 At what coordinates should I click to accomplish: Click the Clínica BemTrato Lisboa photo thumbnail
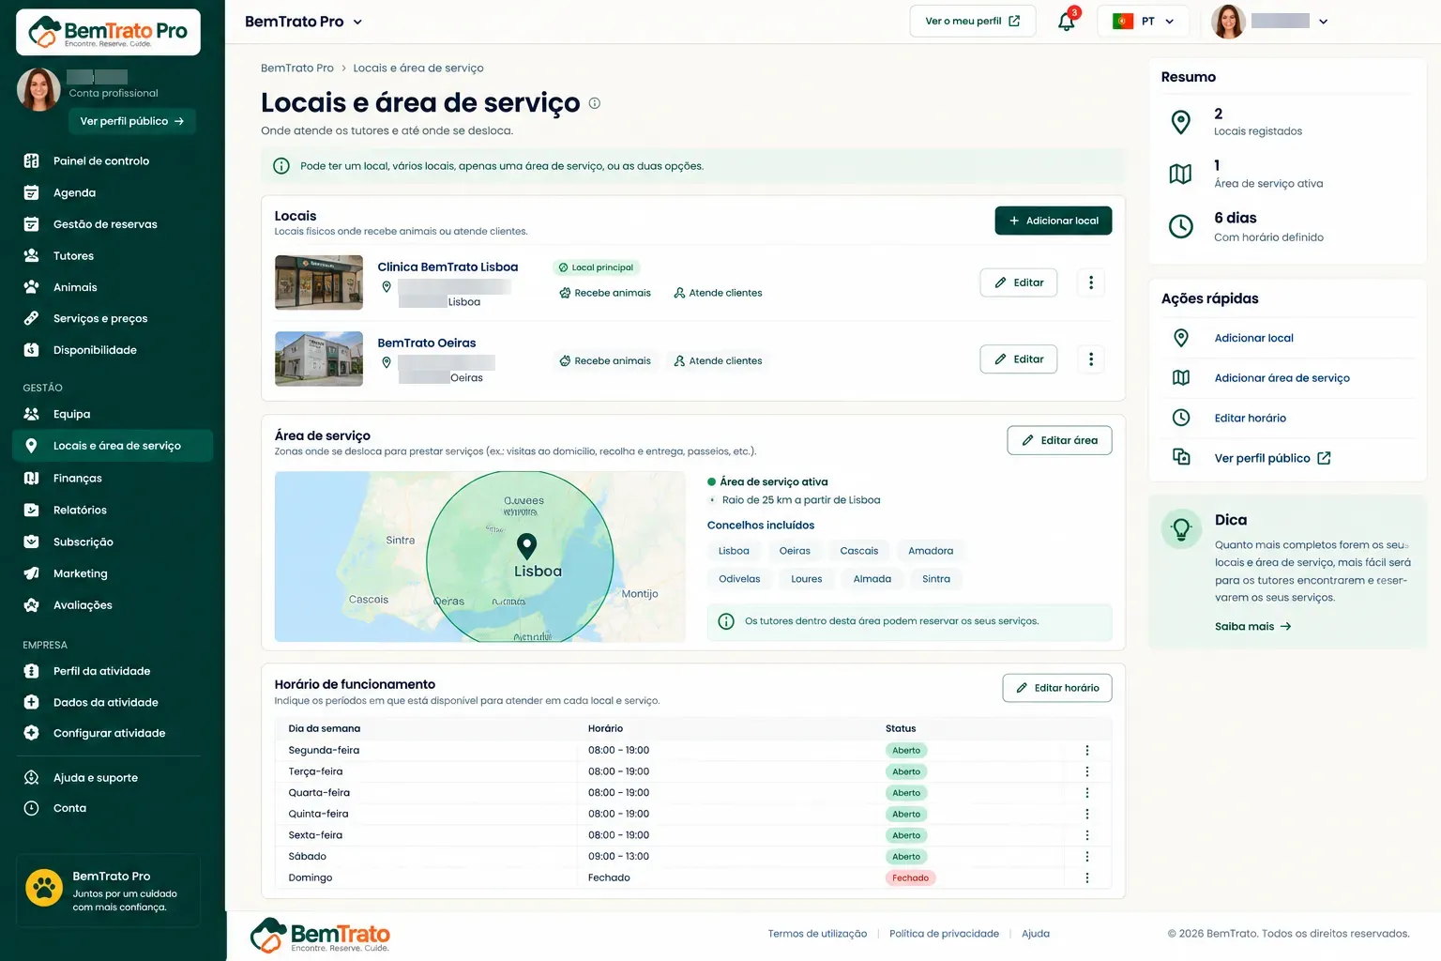(319, 282)
